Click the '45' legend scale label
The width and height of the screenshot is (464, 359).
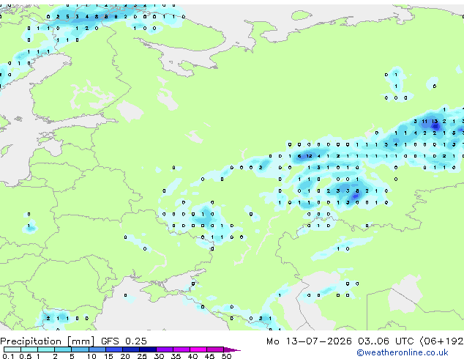pos(209,356)
